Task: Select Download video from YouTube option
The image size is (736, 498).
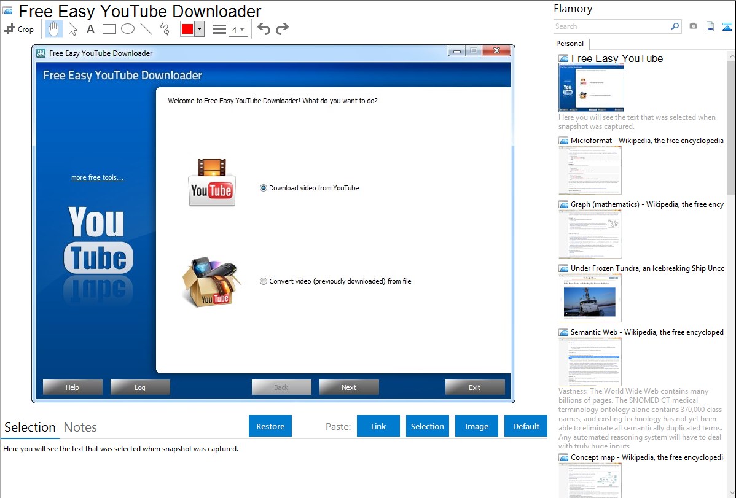Action: coord(310,188)
